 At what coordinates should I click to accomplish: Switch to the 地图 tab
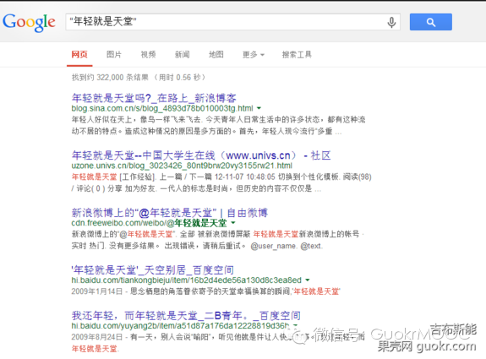pyautogui.click(x=216, y=55)
